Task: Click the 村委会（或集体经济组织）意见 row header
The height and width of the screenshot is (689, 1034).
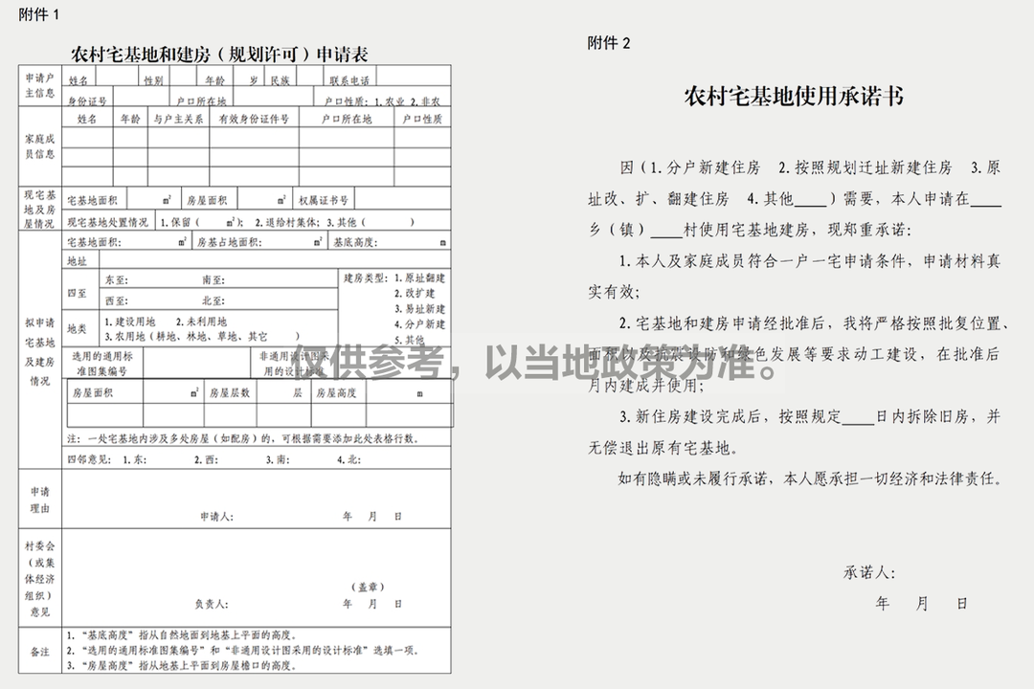Action: tap(40, 579)
